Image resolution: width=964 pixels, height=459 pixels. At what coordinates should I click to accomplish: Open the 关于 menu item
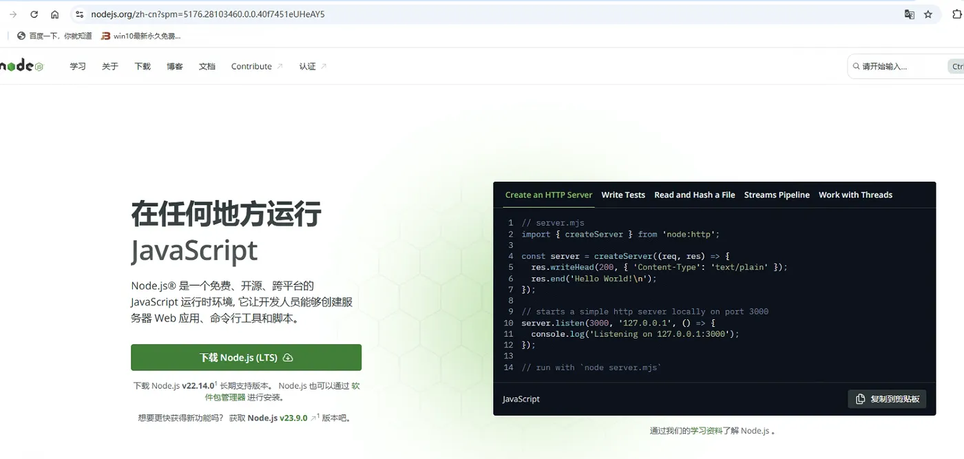coord(110,67)
